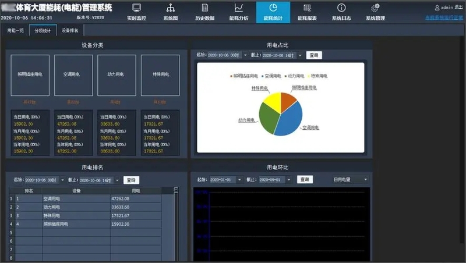Open the 历史数据 document icon
Image resolution: width=466 pixels, height=263 pixels.
click(204, 8)
